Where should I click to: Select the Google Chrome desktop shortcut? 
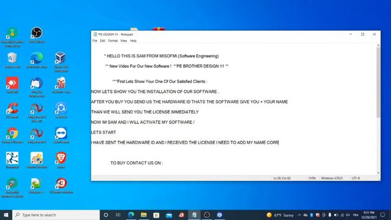pyautogui.click(x=12, y=135)
